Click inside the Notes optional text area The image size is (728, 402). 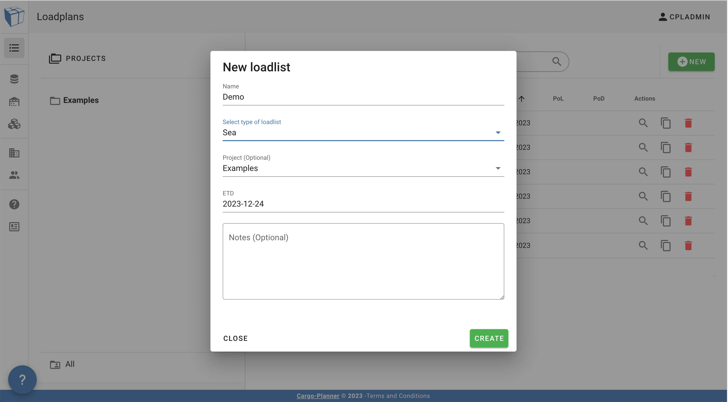(363, 261)
